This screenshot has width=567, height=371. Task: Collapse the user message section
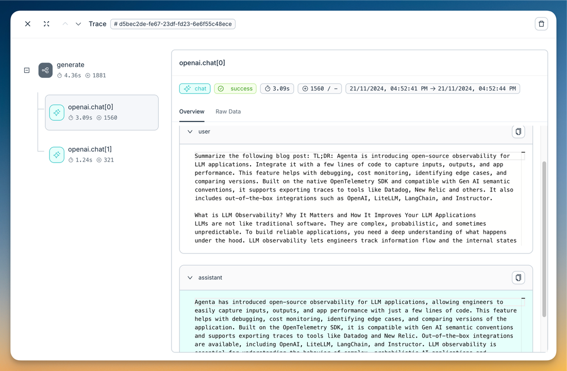pos(190,132)
